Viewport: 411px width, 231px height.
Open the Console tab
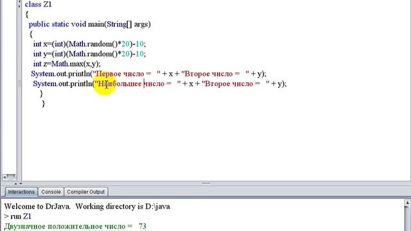(x=51, y=192)
